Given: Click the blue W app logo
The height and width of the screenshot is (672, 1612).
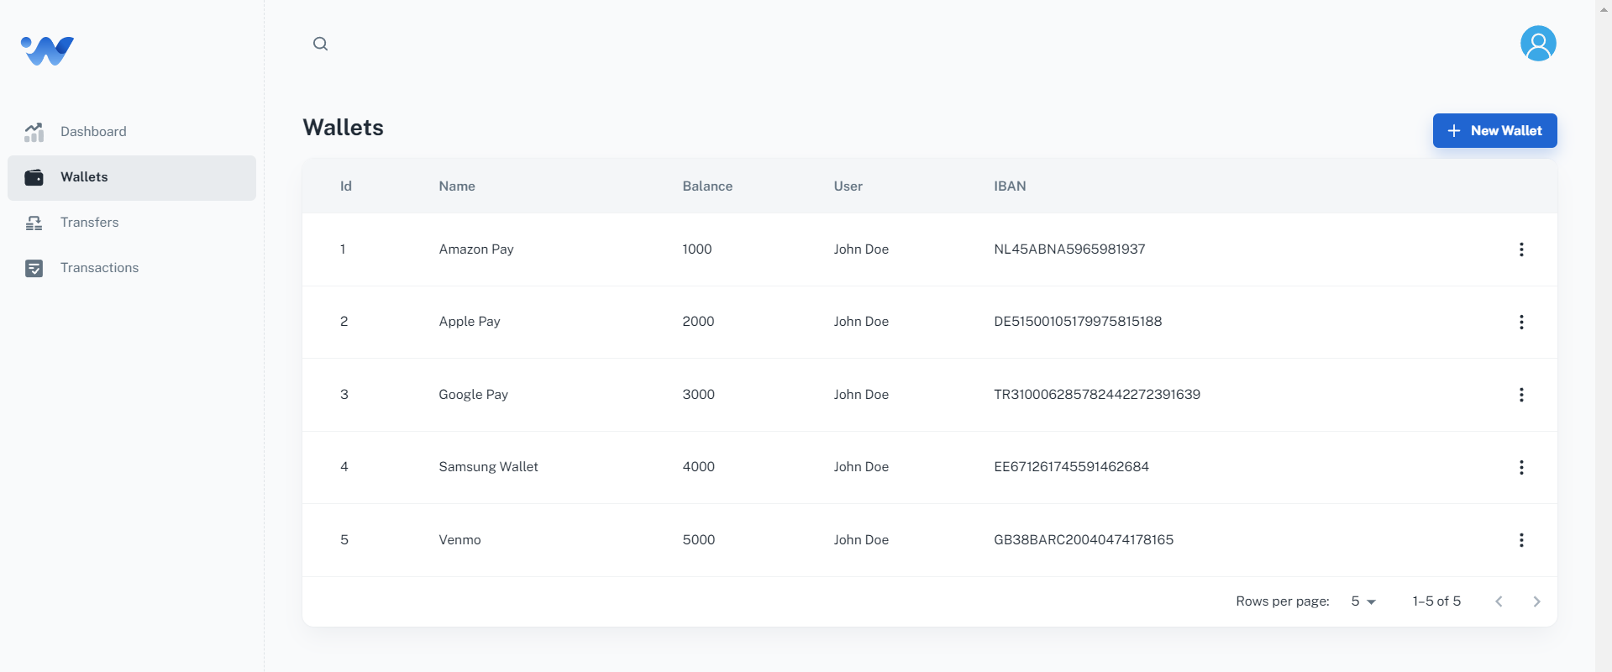Looking at the screenshot, I should coord(47,50).
